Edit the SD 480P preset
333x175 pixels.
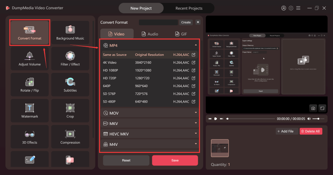pyautogui.click(x=194, y=102)
